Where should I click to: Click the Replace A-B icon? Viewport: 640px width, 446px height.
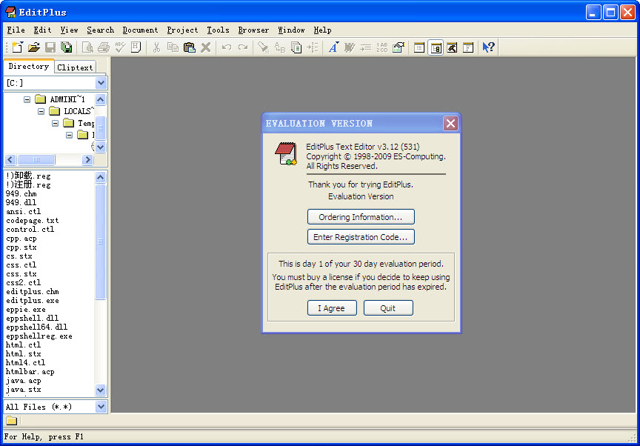(x=279, y=47)
